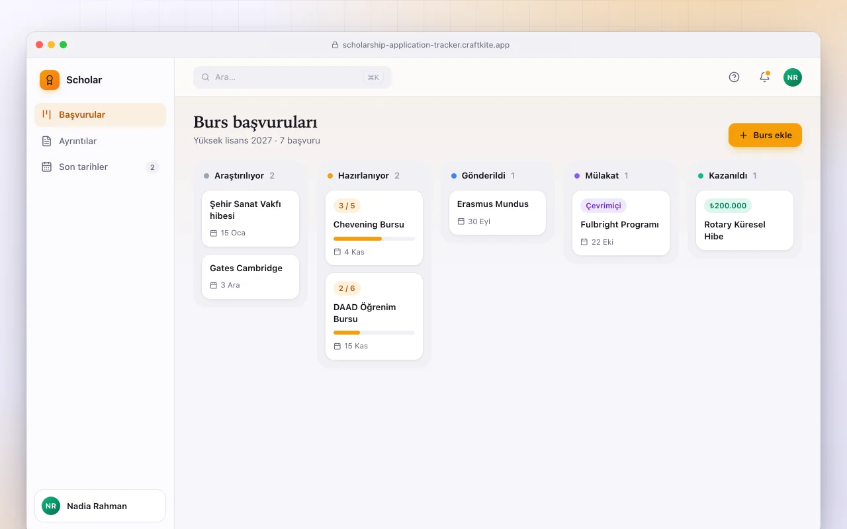847x529 pixels.
Task: Open the Erasmus Mundus card
Action: point(498,213)
